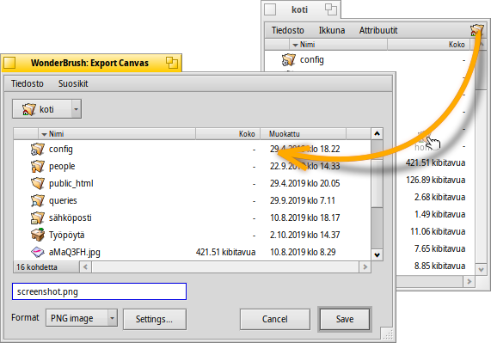
Task: Select the queries folder name
Action: click(63, 201)
